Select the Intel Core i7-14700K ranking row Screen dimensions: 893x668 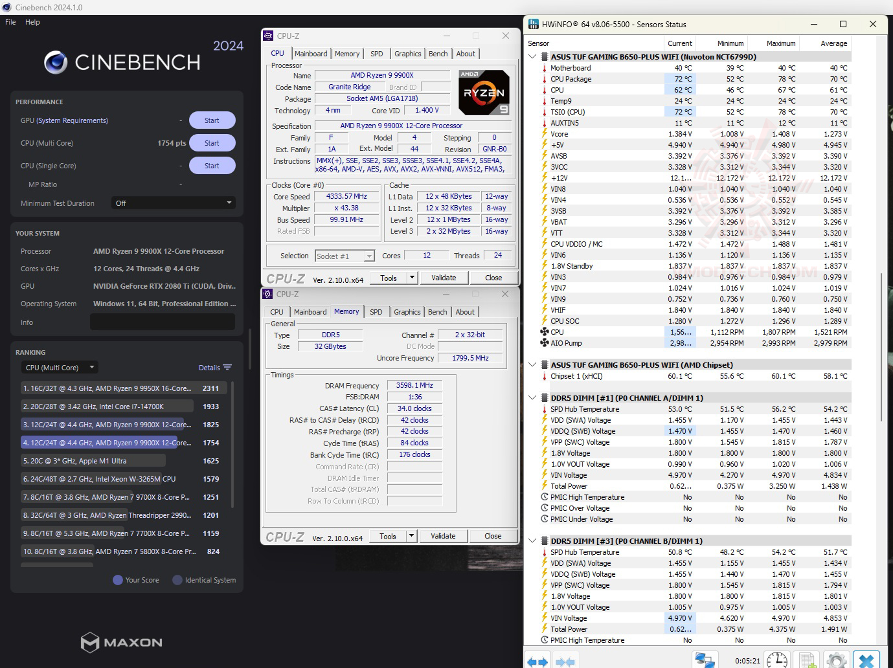click(123, 406)
